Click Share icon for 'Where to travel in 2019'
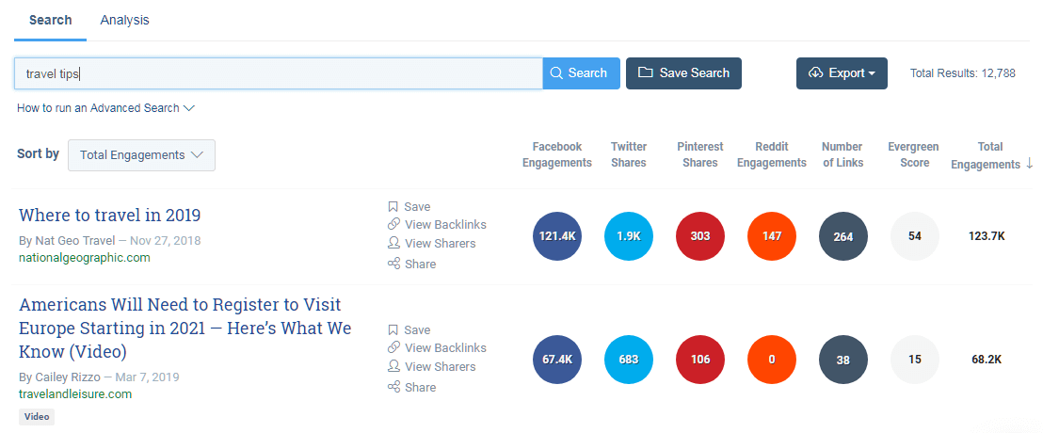The height and width of the screenshot is (433, 1043). (x=393, y=264)
